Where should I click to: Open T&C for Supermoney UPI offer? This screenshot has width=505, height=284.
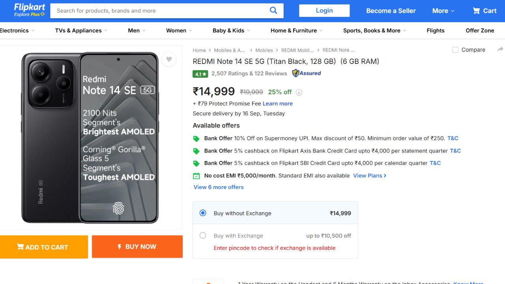point(453,138)
